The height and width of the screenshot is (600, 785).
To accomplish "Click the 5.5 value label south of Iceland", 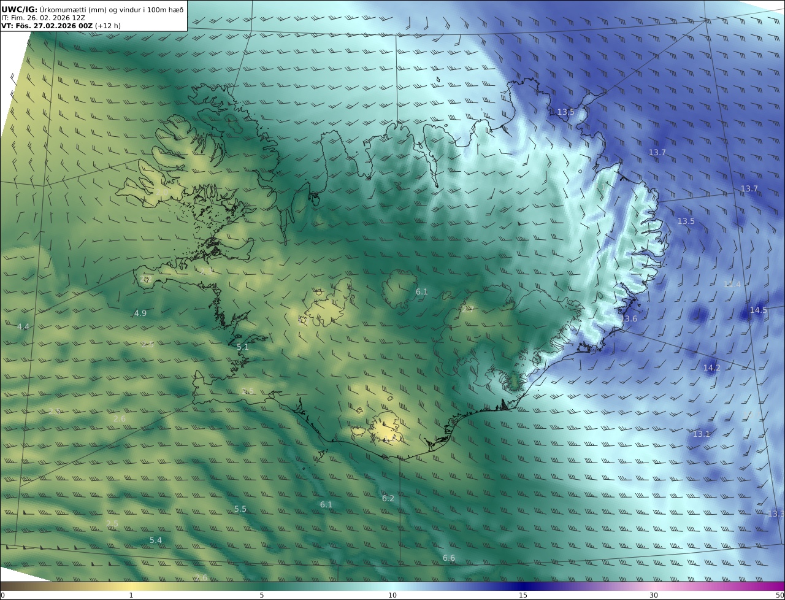I will click(x=240, y=509).
